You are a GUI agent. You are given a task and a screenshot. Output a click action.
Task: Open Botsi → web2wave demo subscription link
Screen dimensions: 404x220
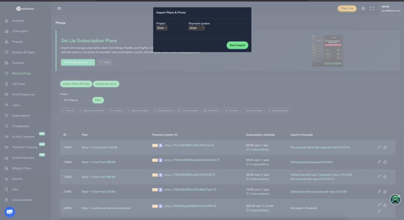coord(106,208)
